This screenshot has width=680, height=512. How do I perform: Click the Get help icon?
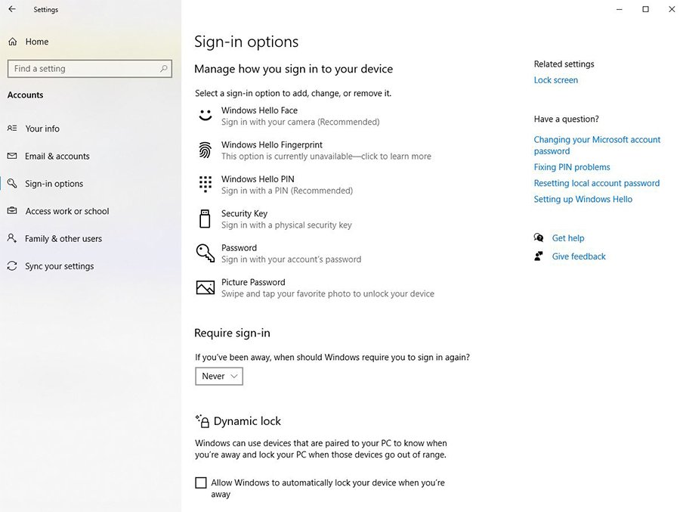tap(539, 237)
